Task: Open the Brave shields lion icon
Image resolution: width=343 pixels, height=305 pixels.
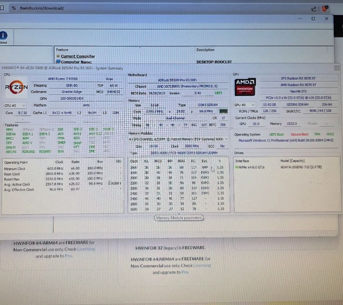Action: (x=325, y=9)
